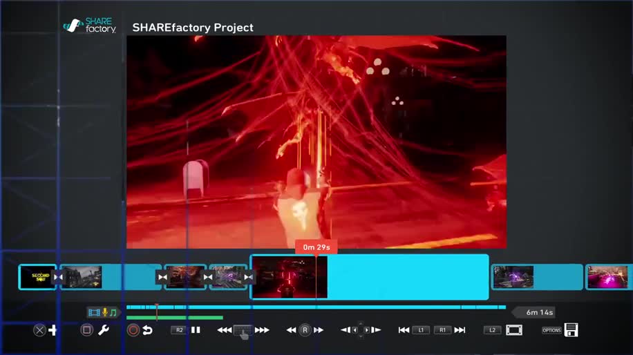Select the purple neon clip after selected clip

[513, 277]
